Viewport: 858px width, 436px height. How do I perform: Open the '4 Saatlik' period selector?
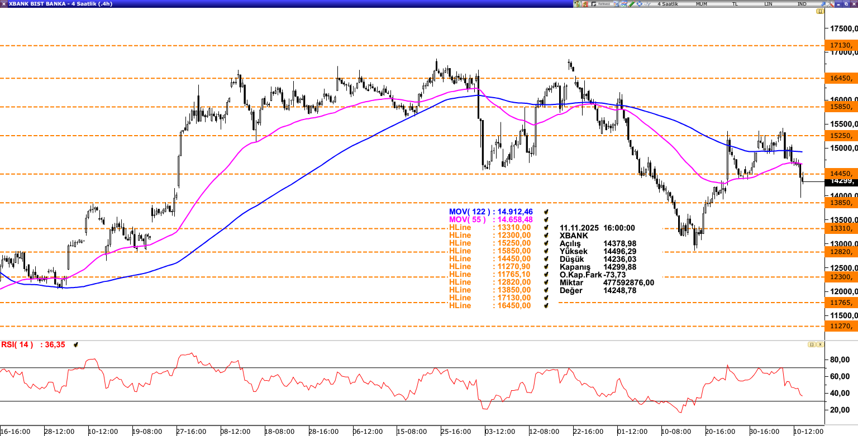coord(668,4)
